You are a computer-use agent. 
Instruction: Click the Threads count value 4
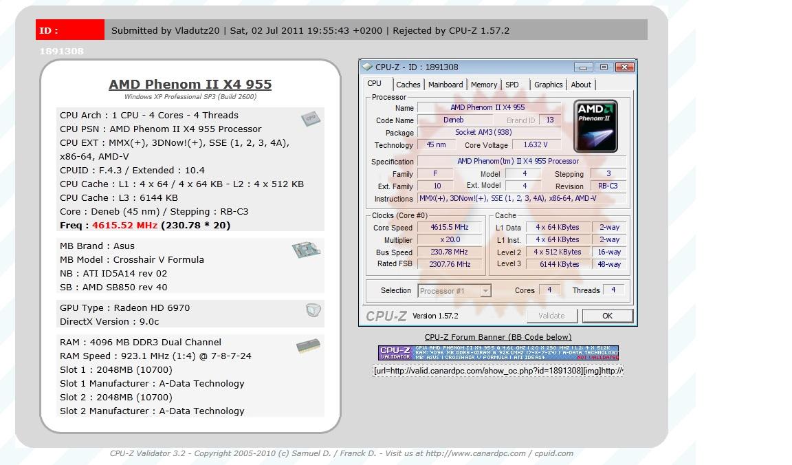coord(614,290)
